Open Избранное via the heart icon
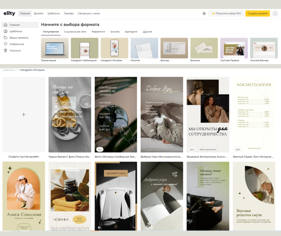The image size is (281, 236). (x=16, y=44)
